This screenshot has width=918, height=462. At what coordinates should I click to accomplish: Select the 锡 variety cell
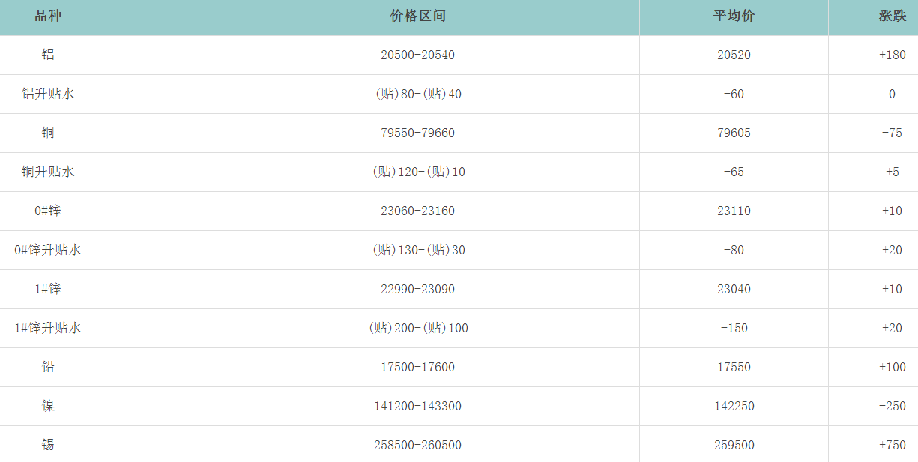[48, 445]
